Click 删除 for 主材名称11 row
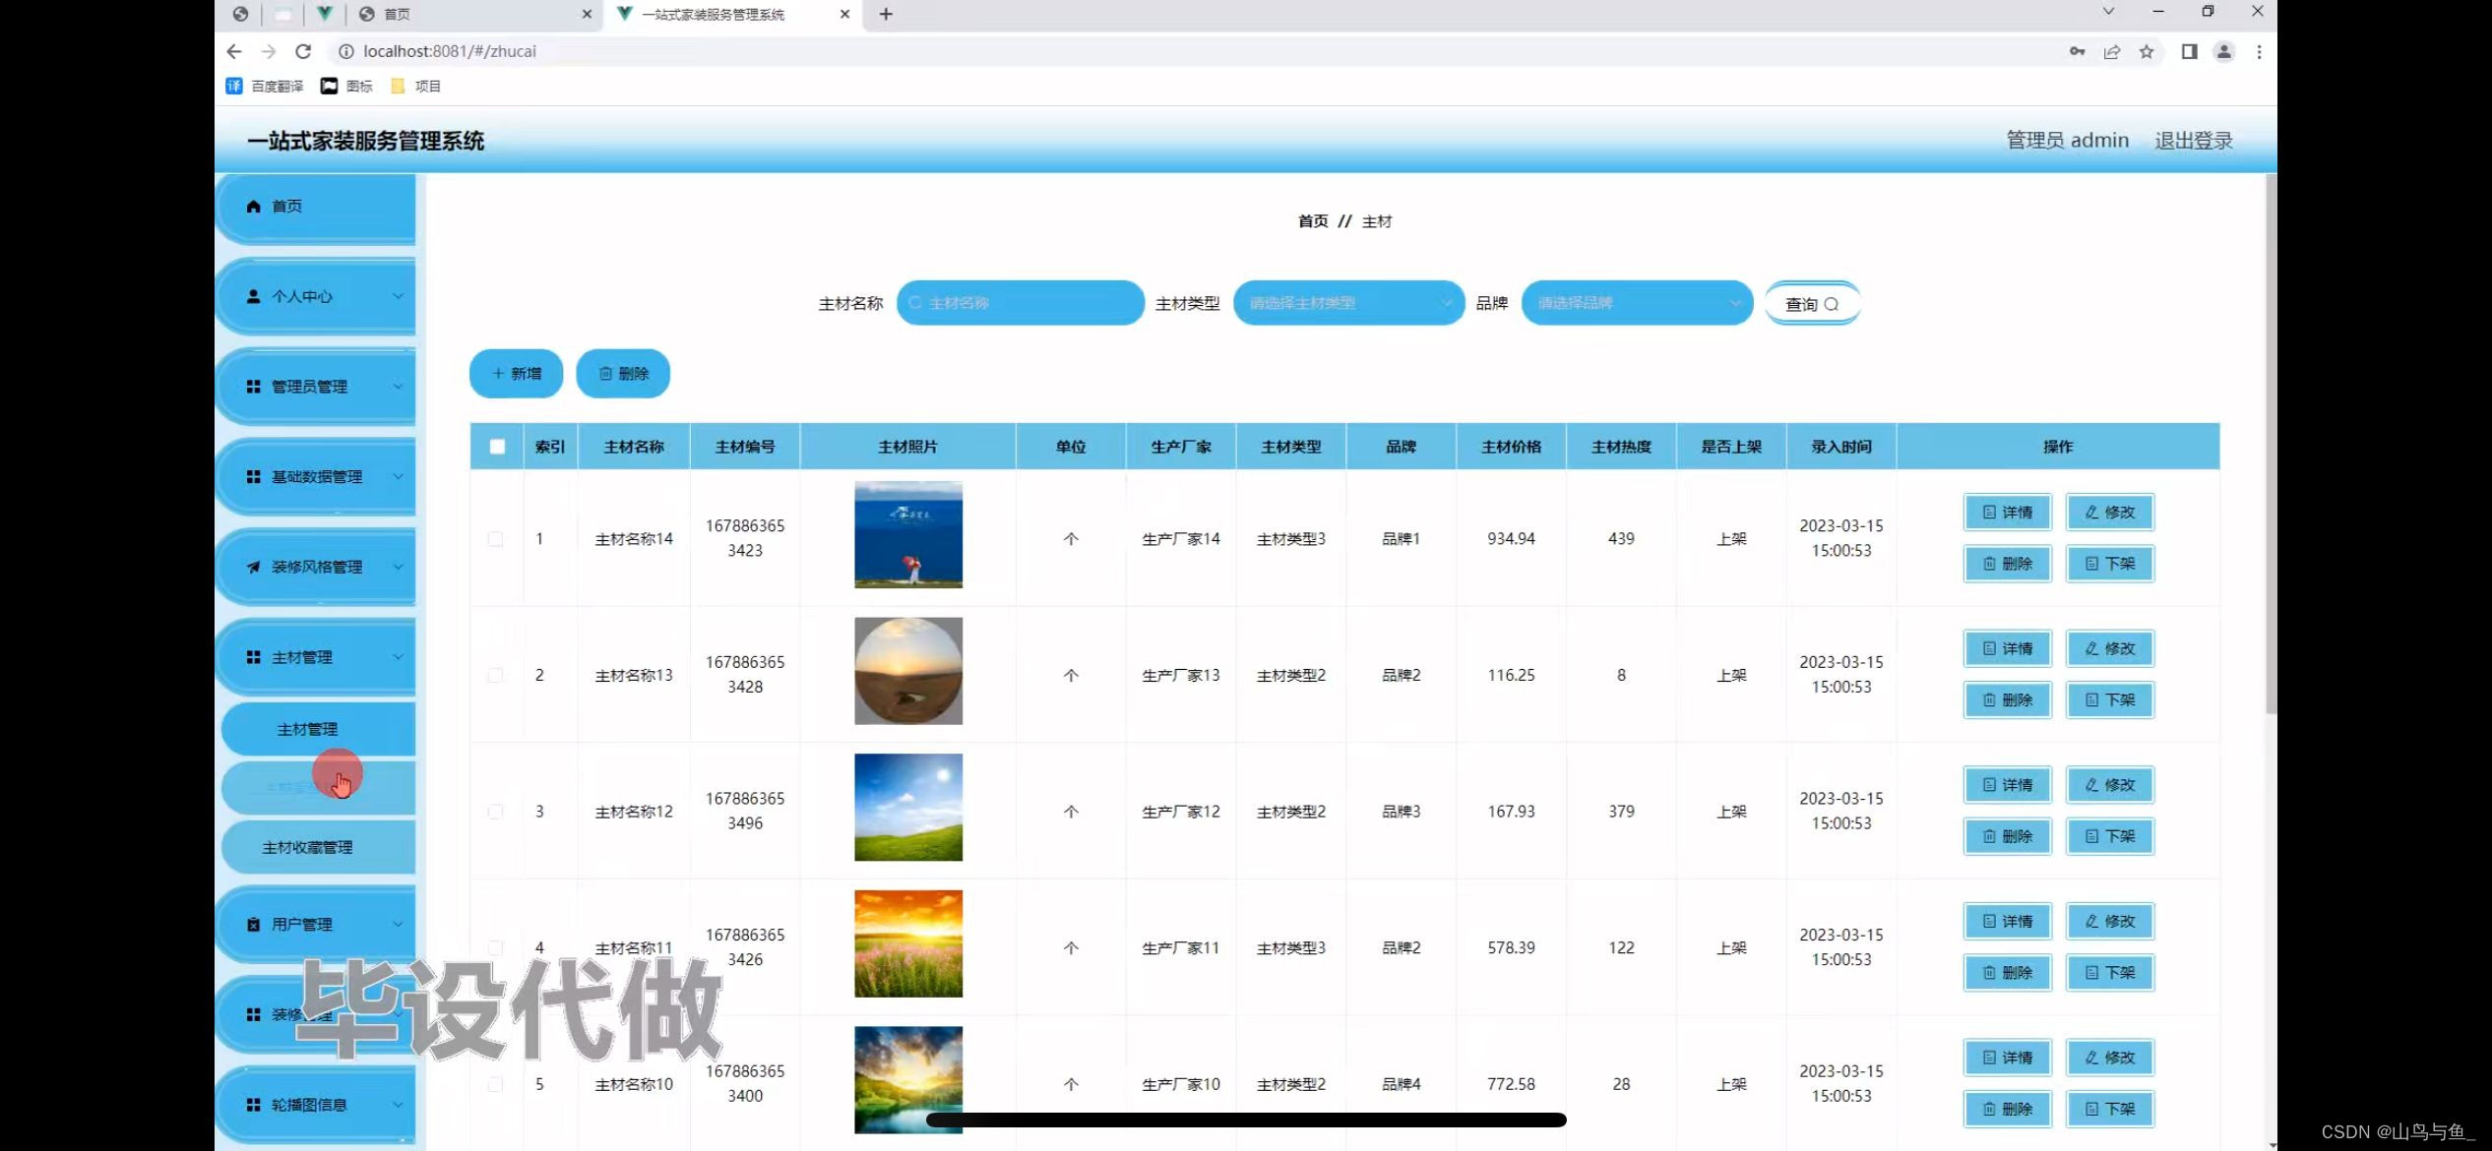 point(2008,973)
